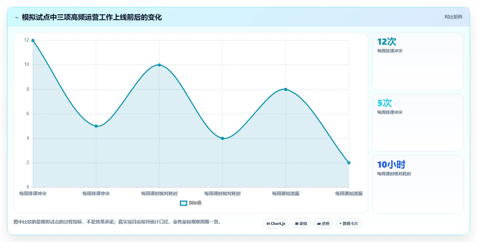The height and width of the screenshot is (242, 477).
Task: Click the square icon in the Chart.js pill
Action: pyautogui.click(x=268, y=223)
